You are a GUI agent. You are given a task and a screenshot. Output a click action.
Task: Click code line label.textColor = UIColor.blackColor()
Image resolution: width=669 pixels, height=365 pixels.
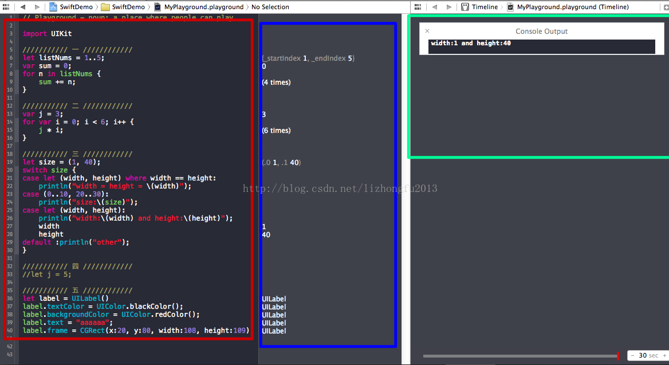pos(103,307)
